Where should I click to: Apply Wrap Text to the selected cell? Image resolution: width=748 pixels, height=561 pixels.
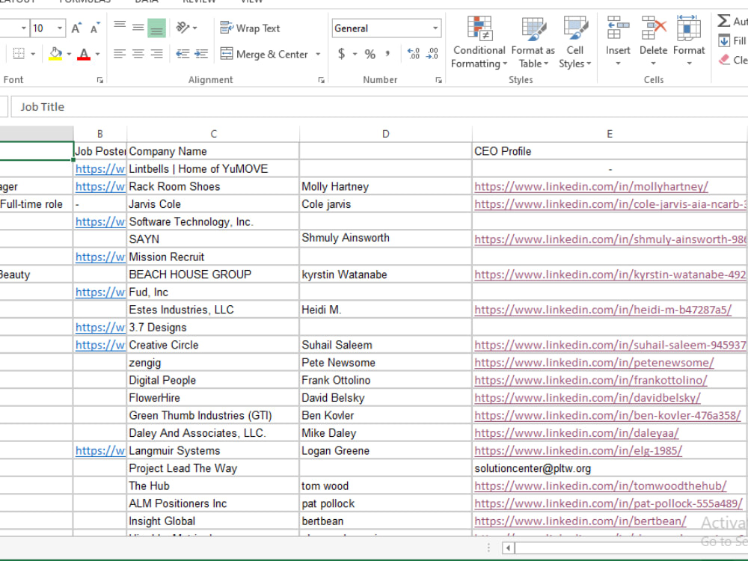point(250,28)
